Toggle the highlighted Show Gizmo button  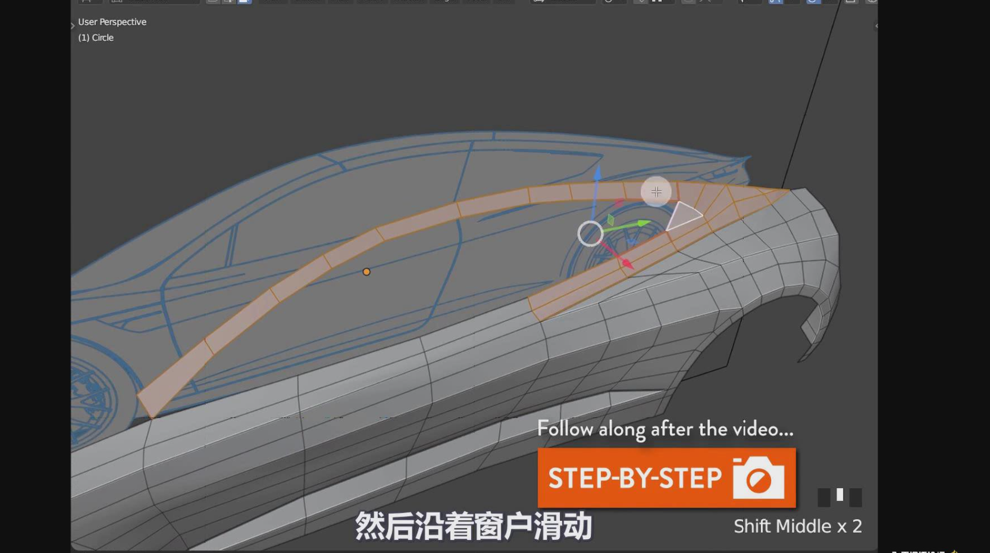pos(775,1)
